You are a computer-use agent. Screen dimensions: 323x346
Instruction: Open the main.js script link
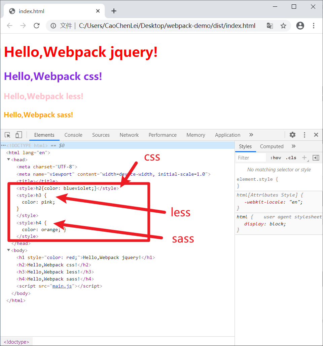[62, 286]
